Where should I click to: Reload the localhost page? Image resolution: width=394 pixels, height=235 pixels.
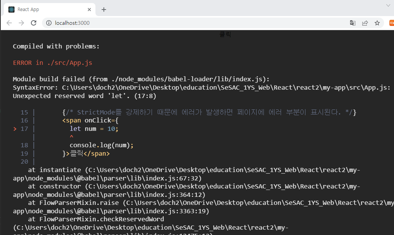pyautogui.click(x=34, y=23)
